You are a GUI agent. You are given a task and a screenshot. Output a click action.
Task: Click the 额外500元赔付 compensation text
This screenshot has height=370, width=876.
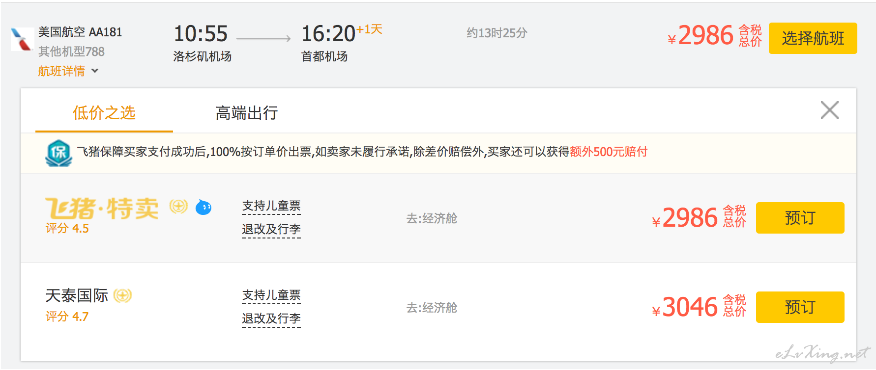tap(609, 152)
